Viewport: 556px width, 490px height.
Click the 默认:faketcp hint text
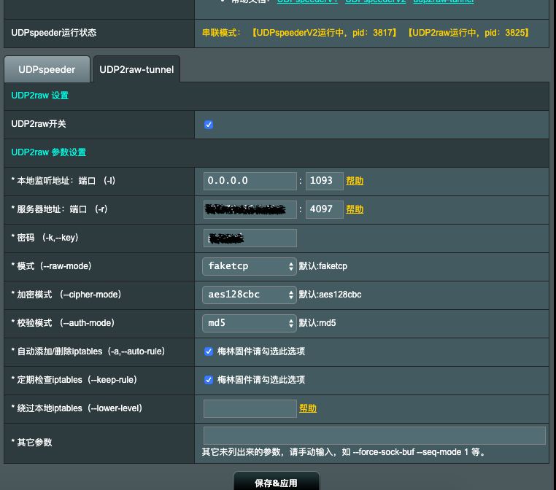[323, 266]
